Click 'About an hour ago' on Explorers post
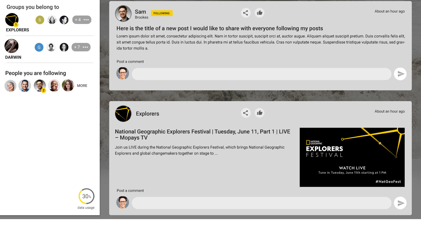The image size is (421, 237). point(390,111)
